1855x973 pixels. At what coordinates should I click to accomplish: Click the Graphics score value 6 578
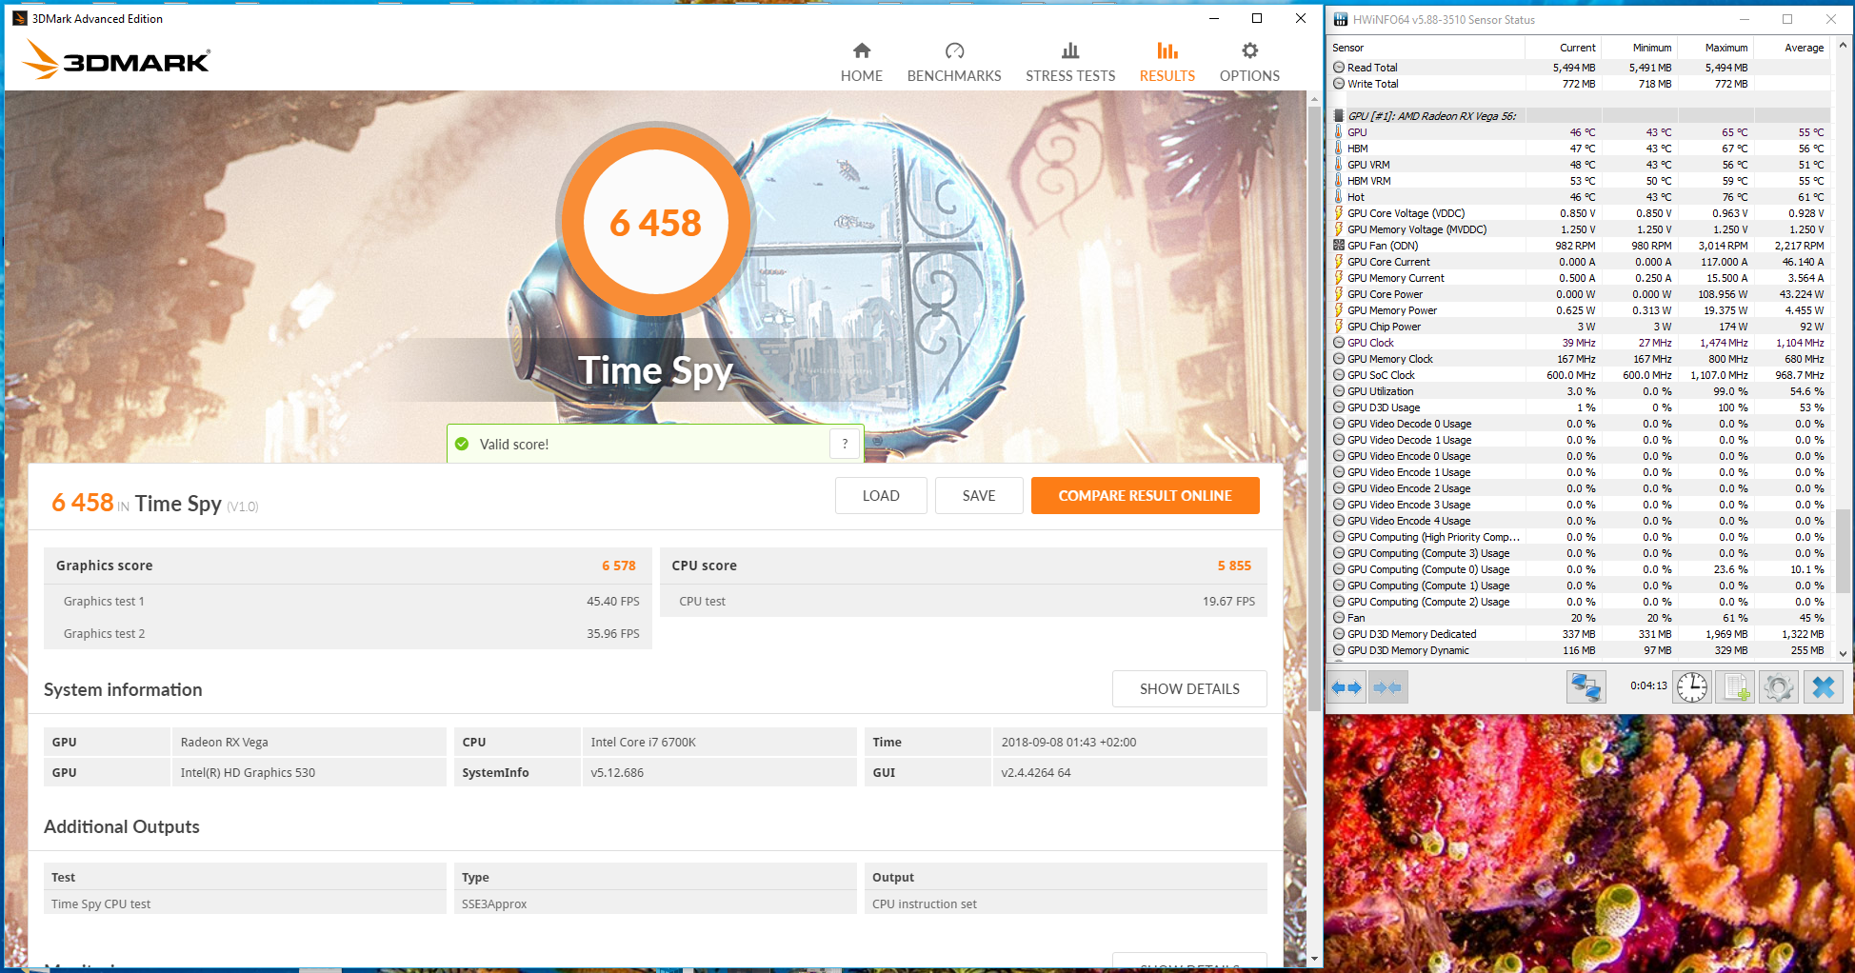(x=618, y=566)
